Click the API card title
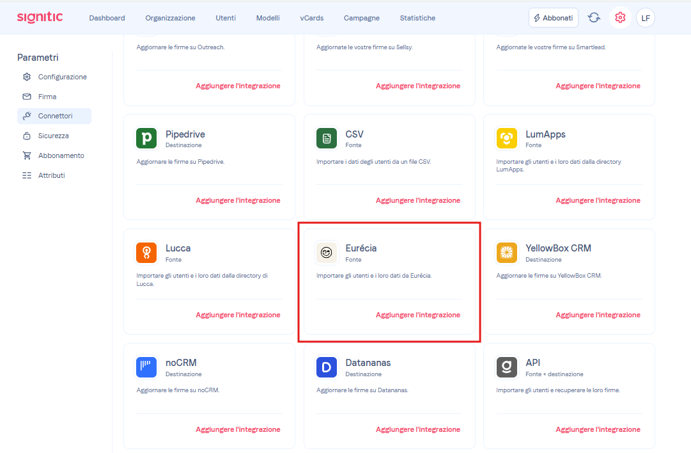The width and height of the screenshot is (691, 453). click(x=533, y=363)
